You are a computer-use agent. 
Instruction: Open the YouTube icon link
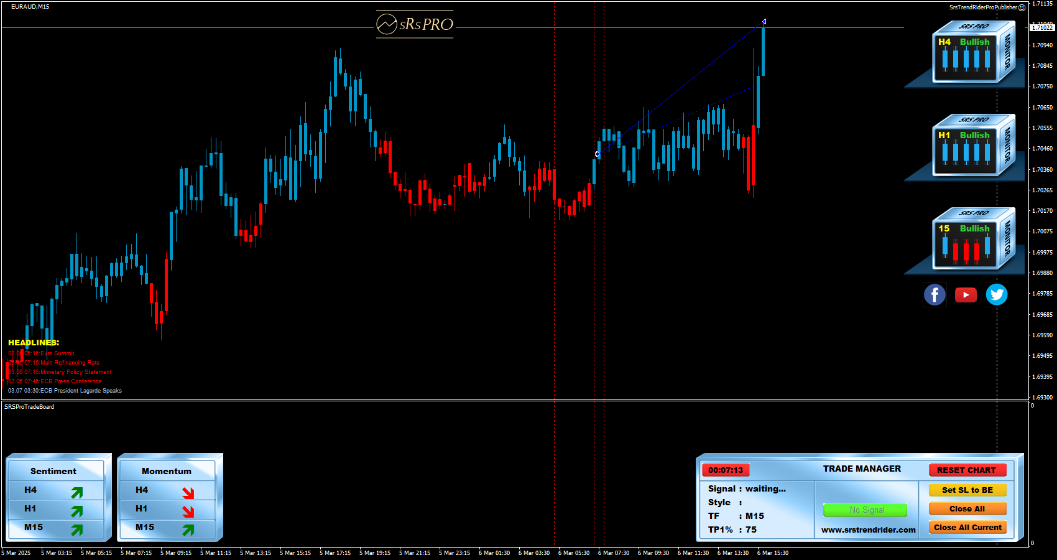[966, 294]
